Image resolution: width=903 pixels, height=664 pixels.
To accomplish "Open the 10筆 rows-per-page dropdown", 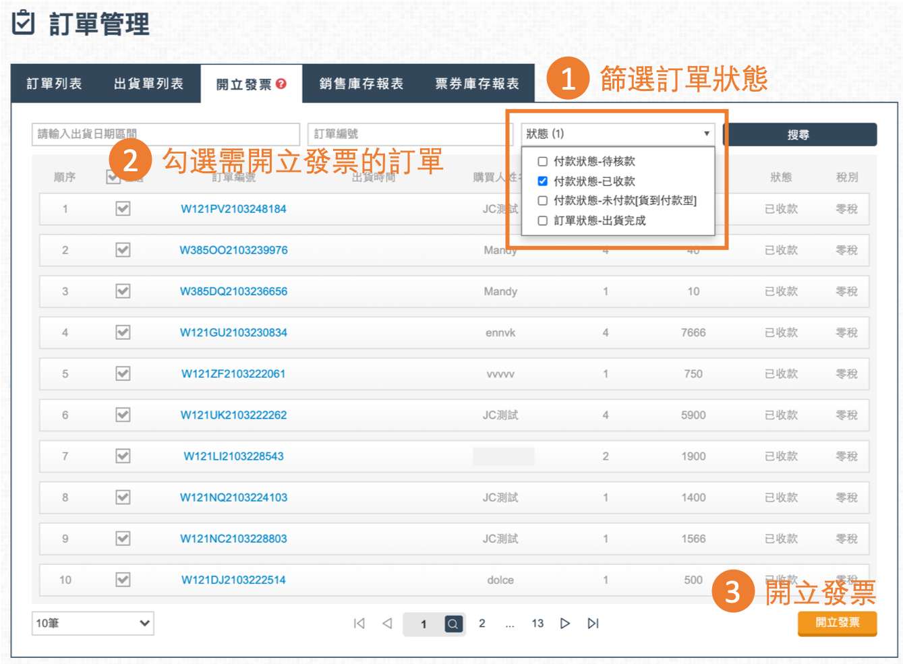I will (x=93, y=624).
